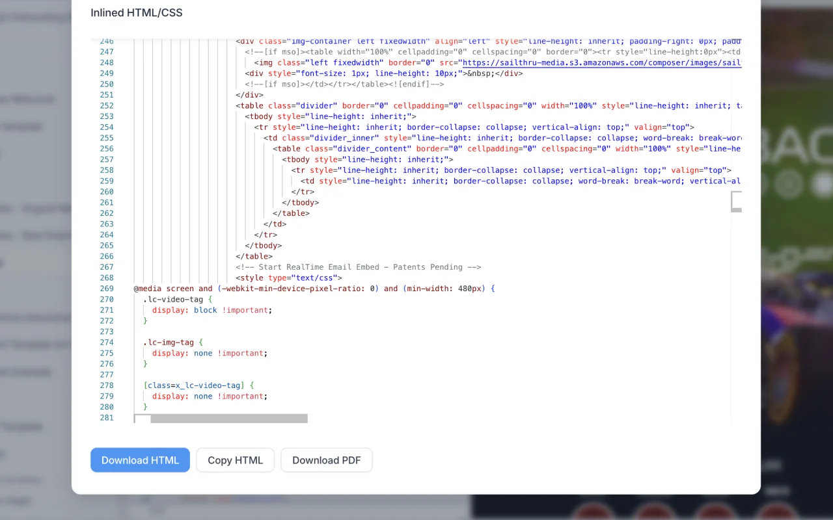Click the '</table>' tag on line 266
Image resolution: width=833 pixels, height=520 pixels.
tap(254, 256)
